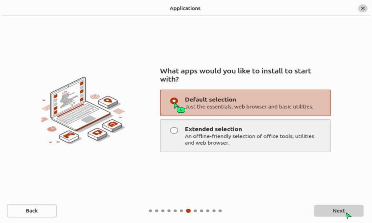The image size is (372, 223).
Task: Choose the Extended selection option card description
Action: [x=249, y=140]
